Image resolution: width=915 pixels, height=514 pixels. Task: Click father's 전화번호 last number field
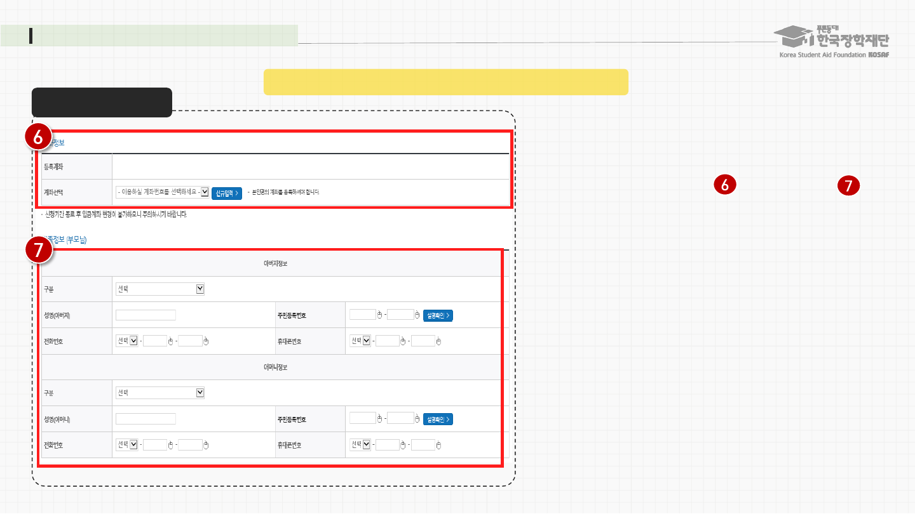[x=191, y=341]
